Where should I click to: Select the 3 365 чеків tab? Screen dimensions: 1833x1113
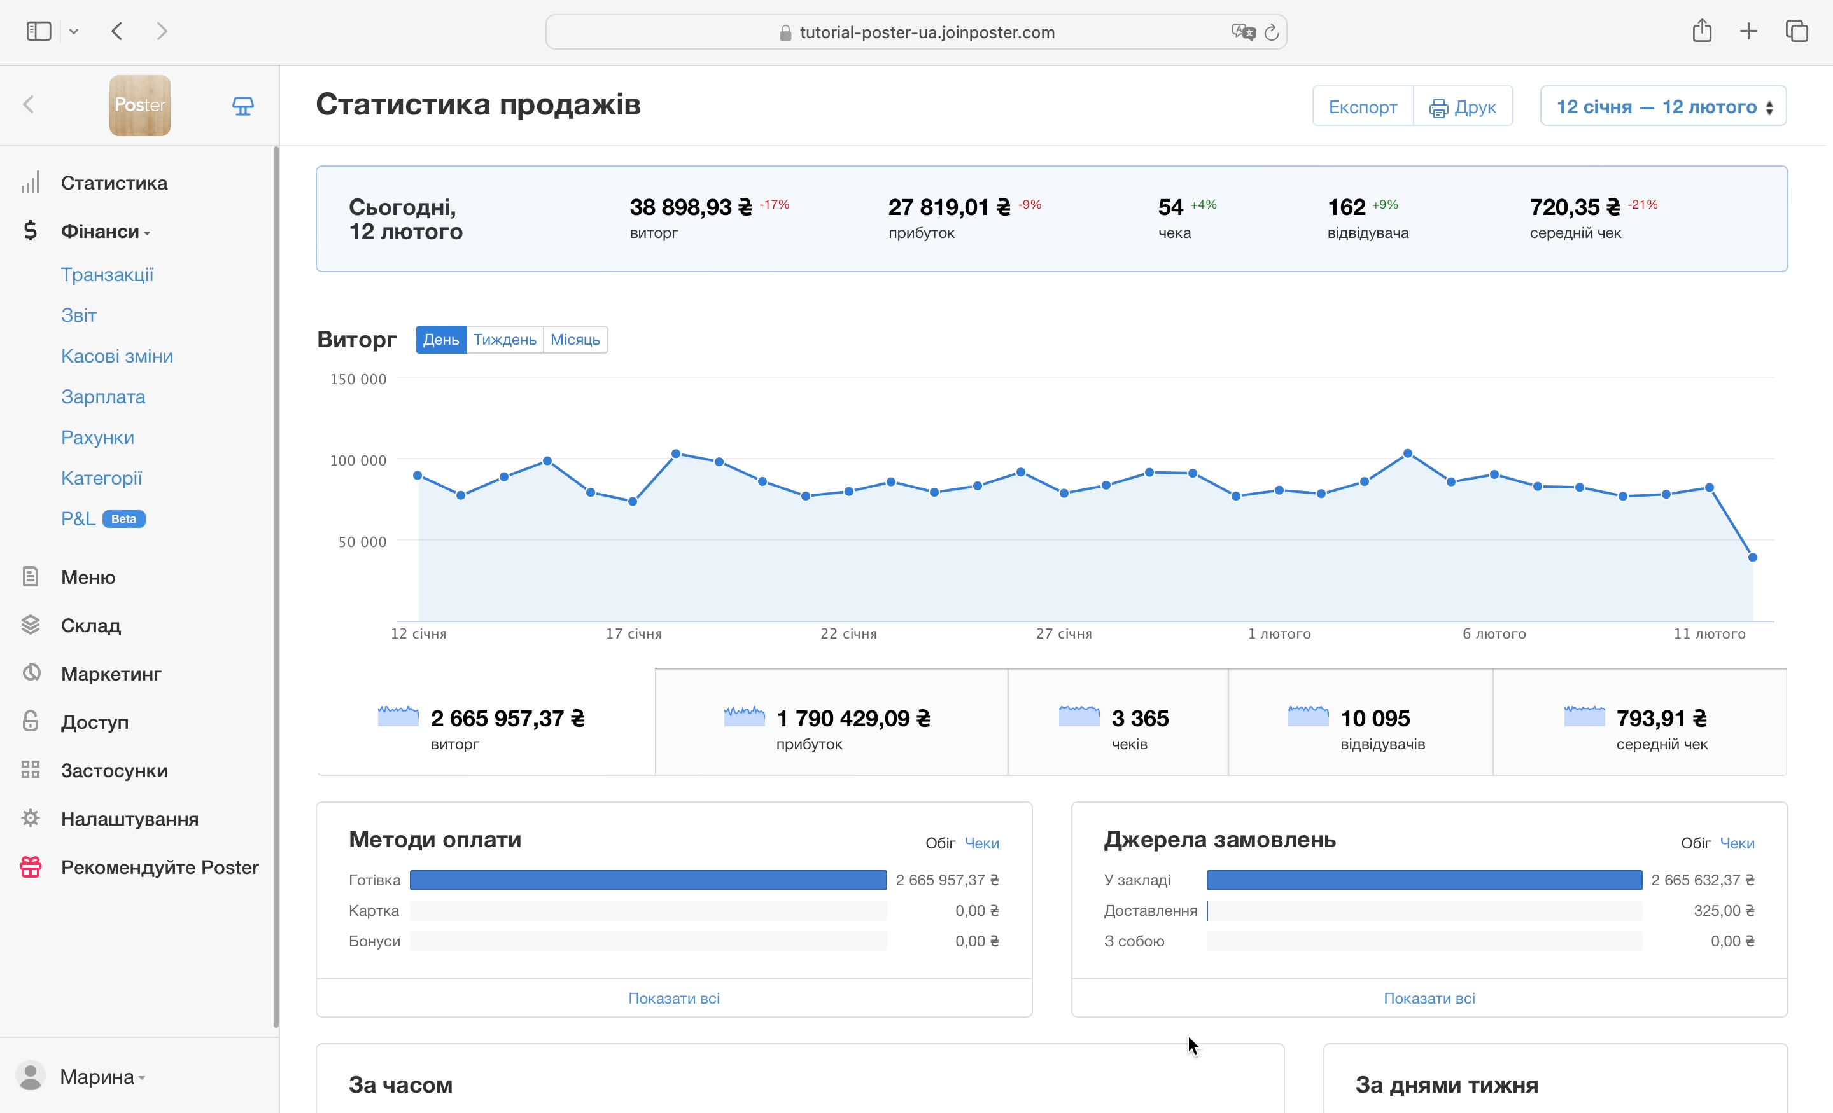click(x=1118, y=722)
